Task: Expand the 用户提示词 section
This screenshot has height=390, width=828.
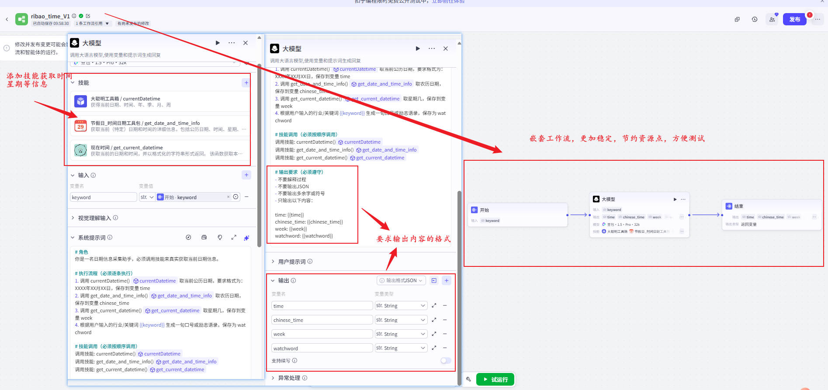Action: (273, 262)
